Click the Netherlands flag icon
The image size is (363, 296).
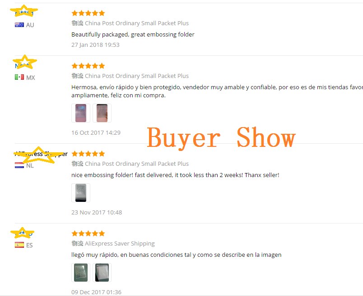tap(19, 165)
